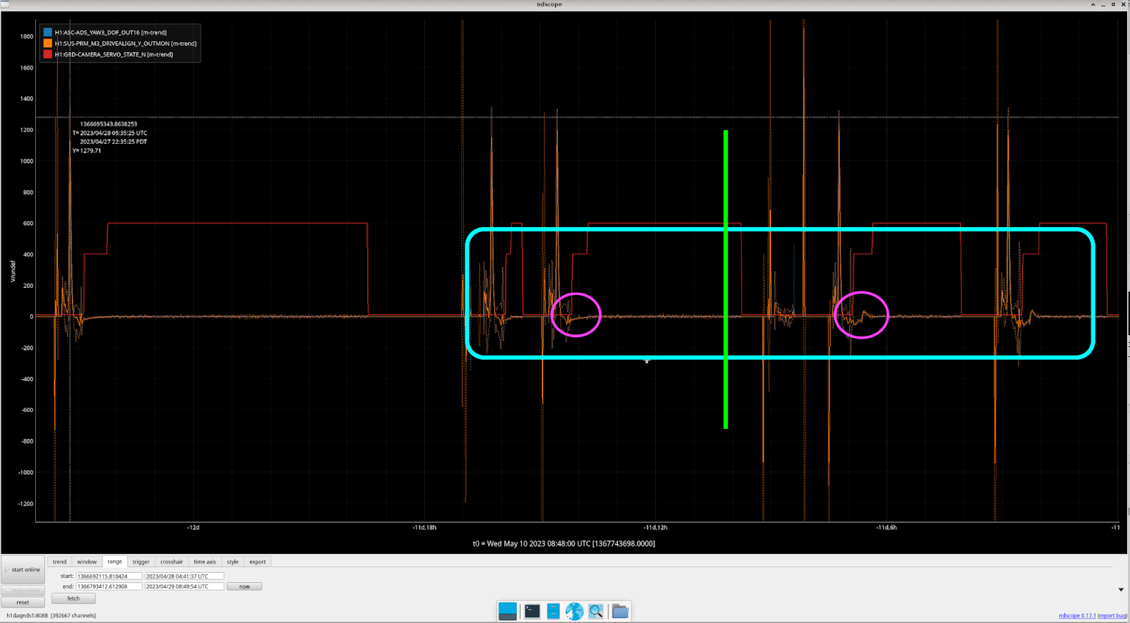Open the crosshair tab
The image size is (1130, 623).
[x=172, y=562]
